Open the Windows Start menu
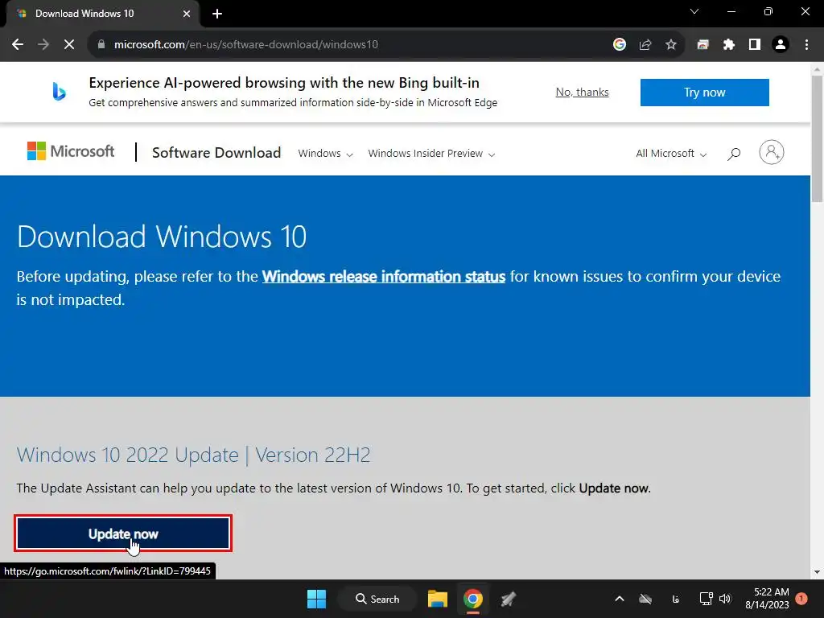The height and width of the screenshot is (618, 824). tap(316, 599)
